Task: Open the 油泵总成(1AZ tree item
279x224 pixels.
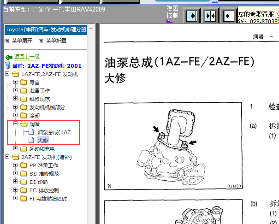Action: [54, 132]
